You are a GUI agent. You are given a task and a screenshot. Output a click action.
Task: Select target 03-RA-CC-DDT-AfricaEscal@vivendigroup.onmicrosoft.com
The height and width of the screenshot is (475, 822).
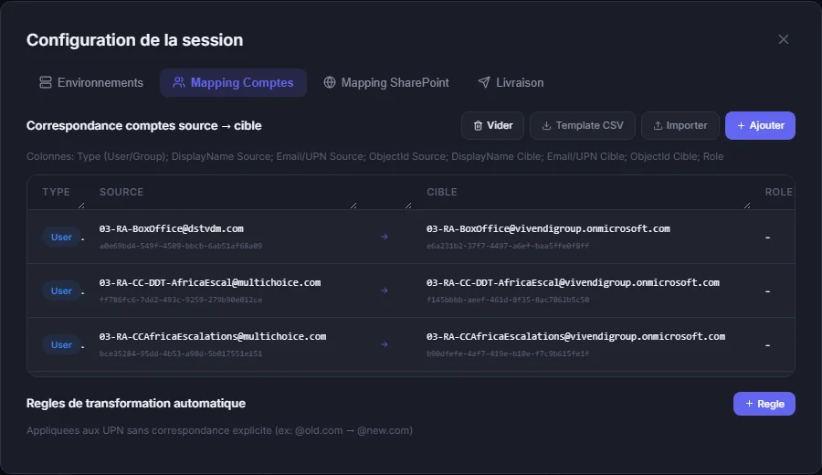click(x=573, y=282)
